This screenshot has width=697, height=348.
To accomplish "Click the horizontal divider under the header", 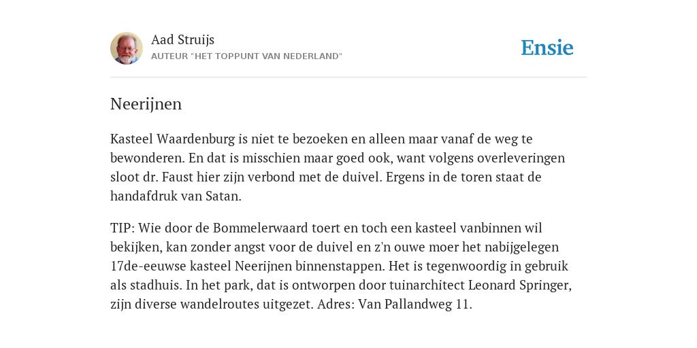I will click(348, 77).
